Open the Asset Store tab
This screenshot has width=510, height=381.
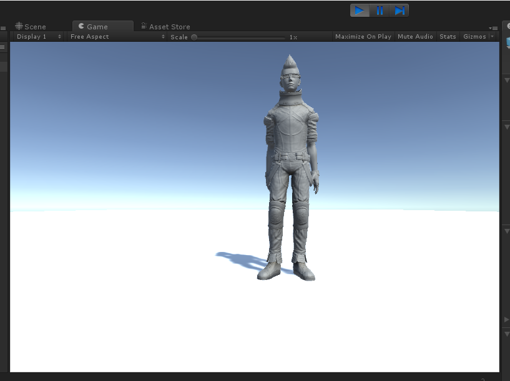(165, 26)
